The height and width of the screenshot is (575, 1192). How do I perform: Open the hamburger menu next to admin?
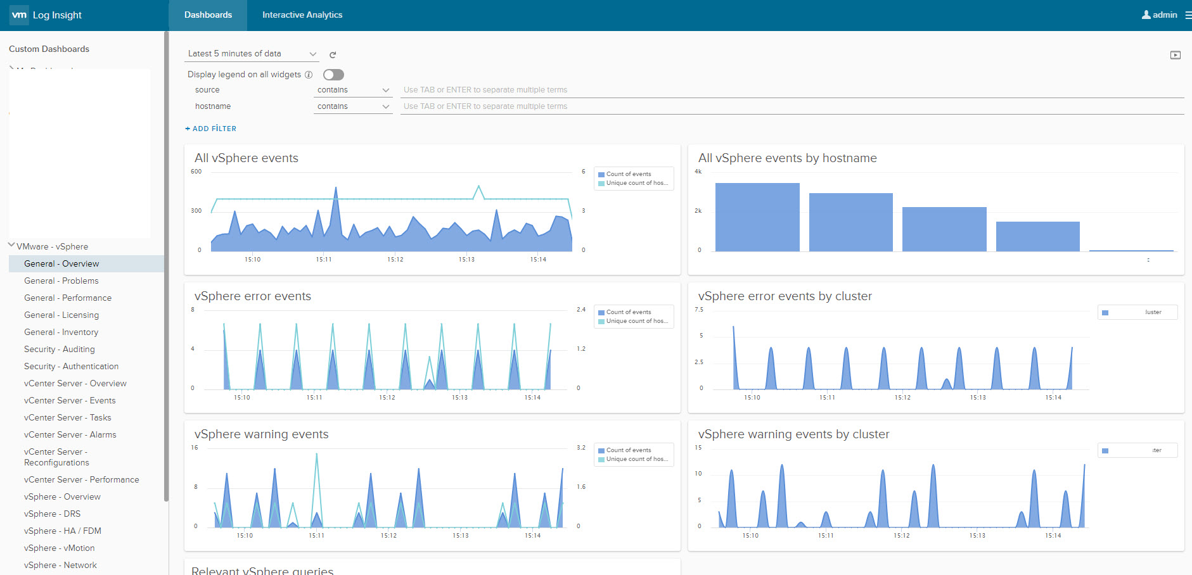[x=1188, y=15]
